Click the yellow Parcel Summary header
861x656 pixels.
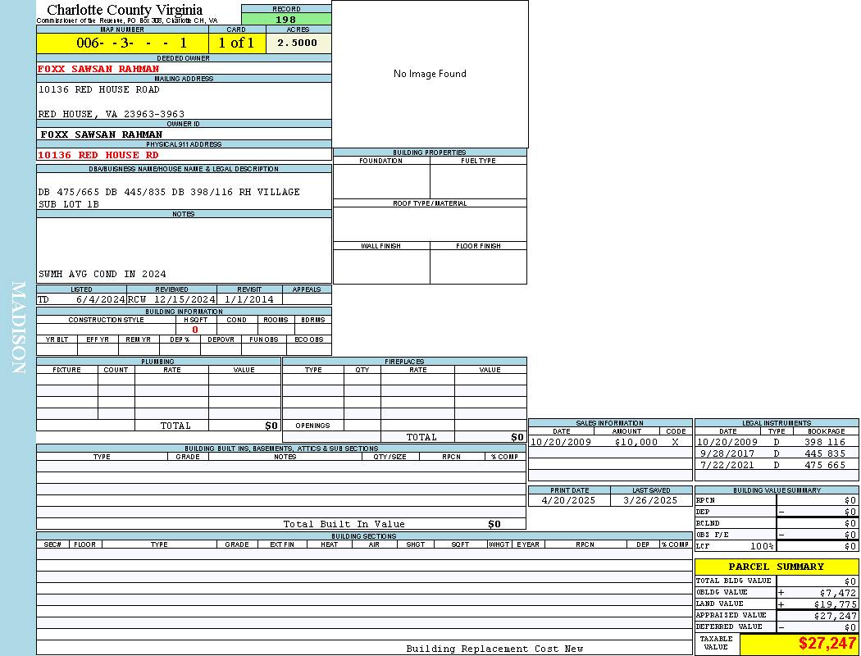776,567
